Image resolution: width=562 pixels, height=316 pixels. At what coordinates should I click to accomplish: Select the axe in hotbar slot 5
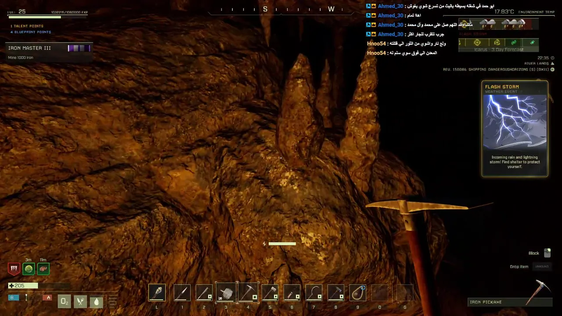click(x=270, y=293)
